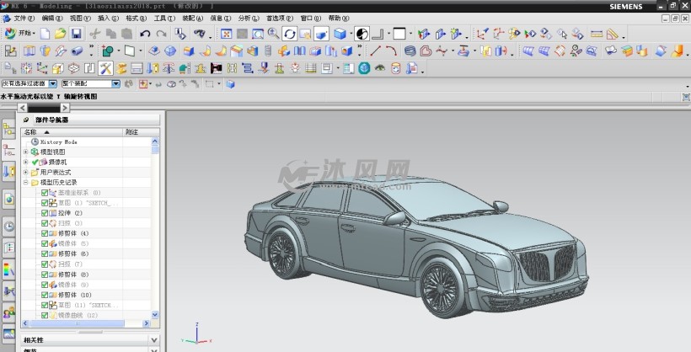Open the 文件 menu
The image size is (691, 352).
click(24, 18)
